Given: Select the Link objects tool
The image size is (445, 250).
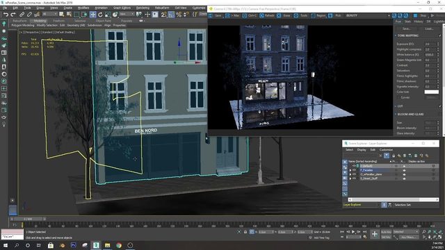Looking at the screenshot, I should pyautogui.click(x=22, y=14).
